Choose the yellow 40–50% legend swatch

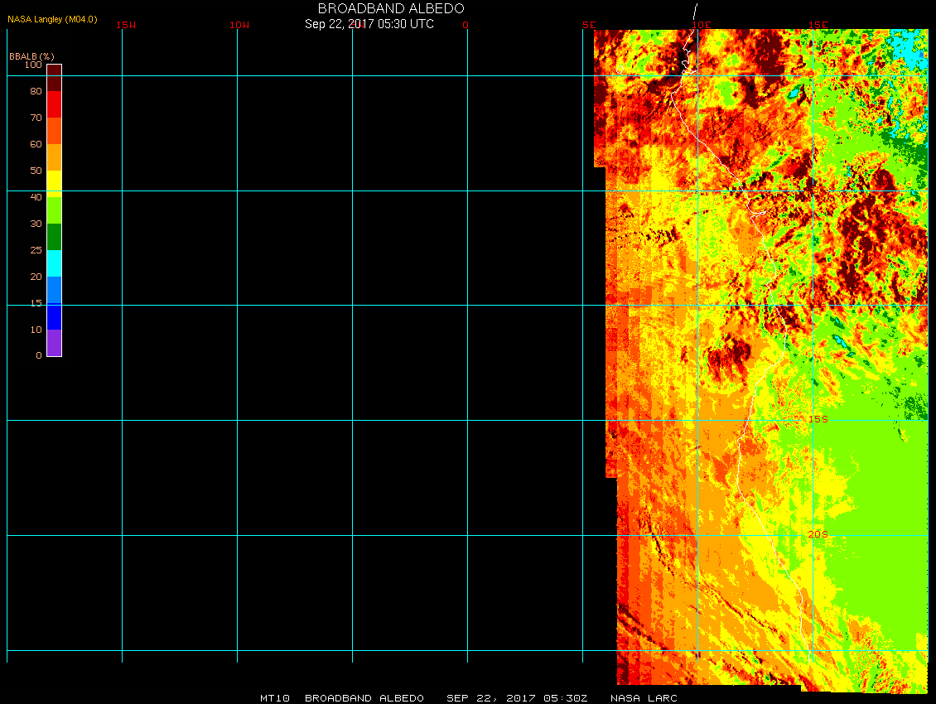pos(54,181)
